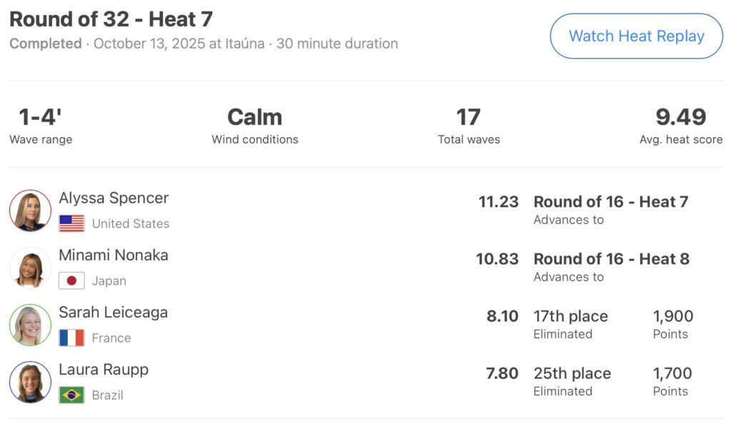Screen dimensions: 736x424
Task: Open Minami Nonaka name link
Action: click(114, 255)
